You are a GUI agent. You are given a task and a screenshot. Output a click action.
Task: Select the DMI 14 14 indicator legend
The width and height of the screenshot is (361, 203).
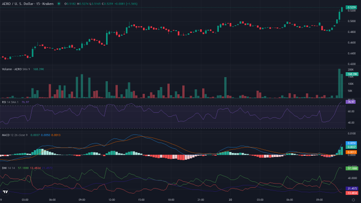[x=8, y=168]
